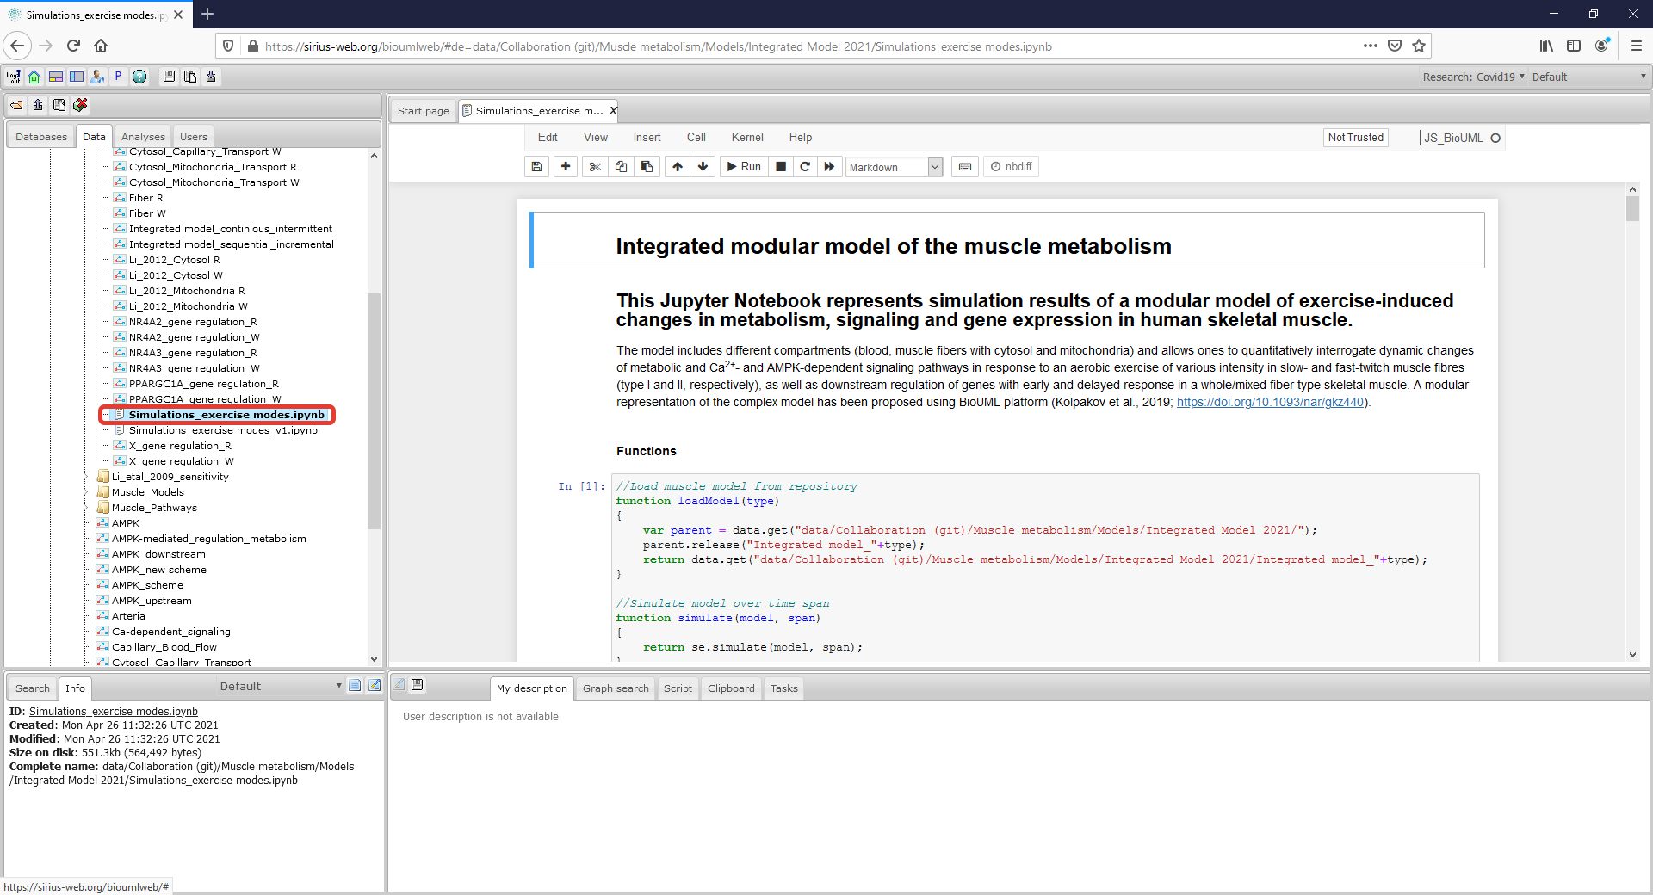The image size is (1653, 895).
Task: Paste cells below icon
Action: (647, 167)
